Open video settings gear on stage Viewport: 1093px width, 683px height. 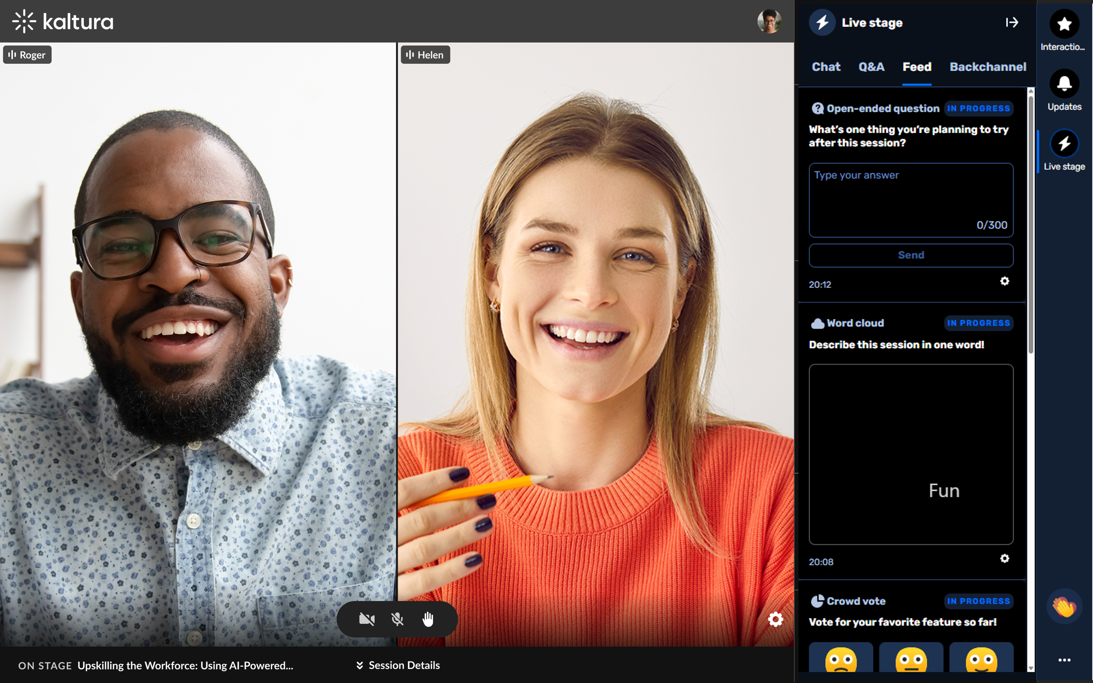pos(776,619)
